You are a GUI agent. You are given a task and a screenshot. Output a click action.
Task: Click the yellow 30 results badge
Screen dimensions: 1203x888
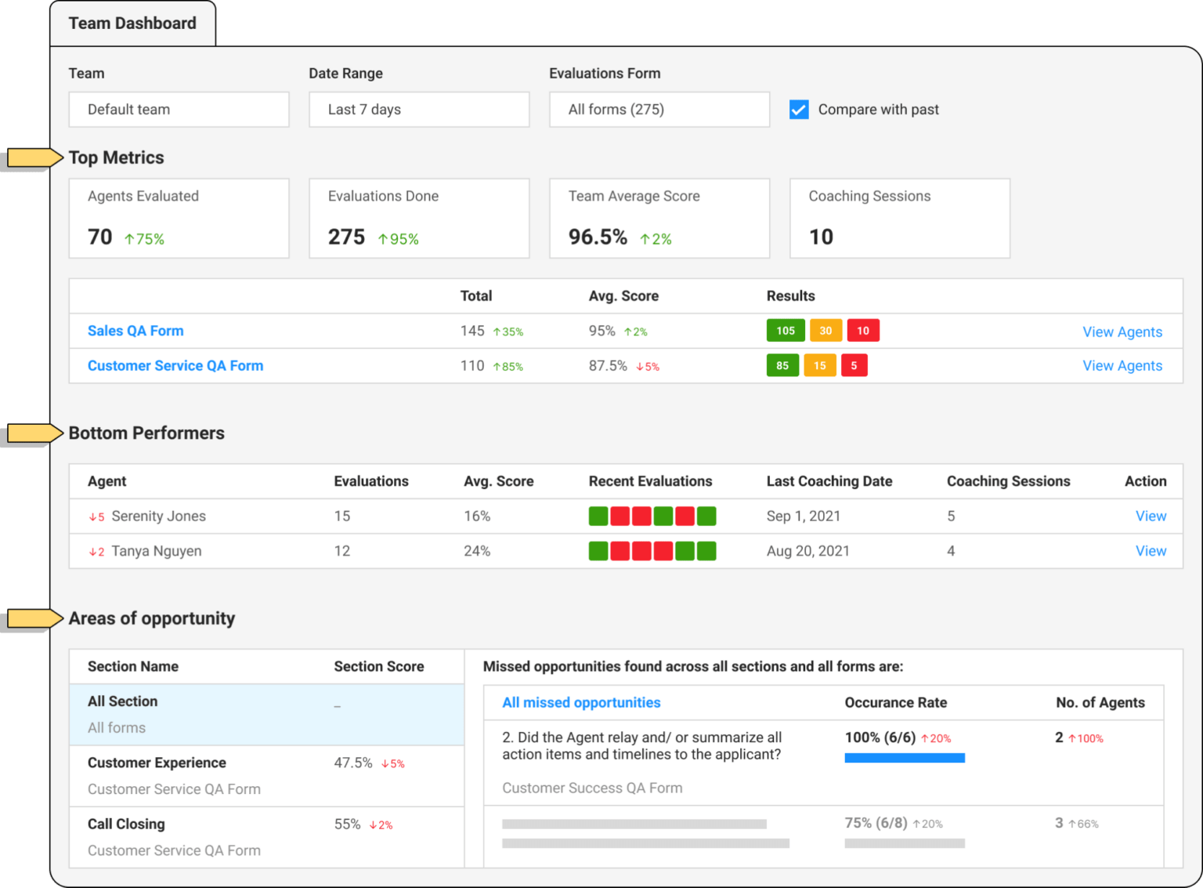tap(825, 330)
